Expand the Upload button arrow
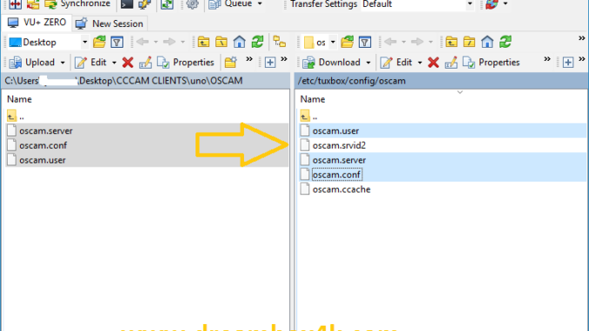Image resolution: width=589 pixels, height=331 pixels. 63,63
